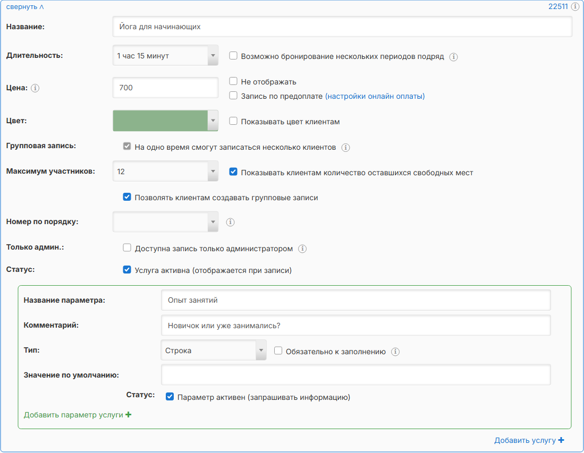This screenshot has width=584, height=453.
Task: Open the Длительность dropdown showing 1 час 15 минут
Action: pyautogui.click(x=165, y=56)
